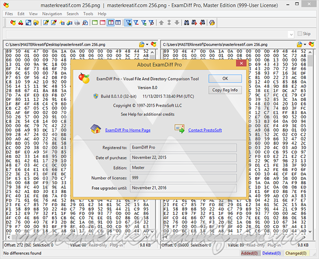319x259 pixels.
Task: Toggle the funnel filter with green lines
Action: pyautogui.click(x=144, y=23)
